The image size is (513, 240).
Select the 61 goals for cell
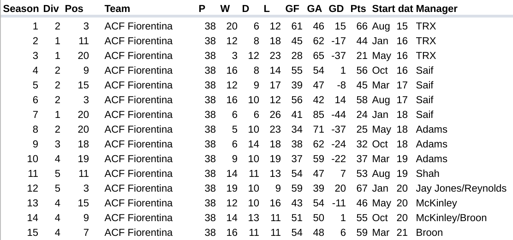pos(297,26)
